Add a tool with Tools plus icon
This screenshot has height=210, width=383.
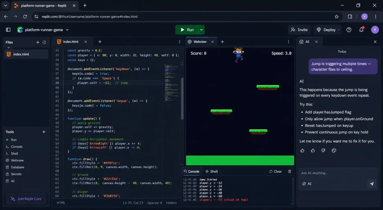pyautogui.click(x=44, y=132)
